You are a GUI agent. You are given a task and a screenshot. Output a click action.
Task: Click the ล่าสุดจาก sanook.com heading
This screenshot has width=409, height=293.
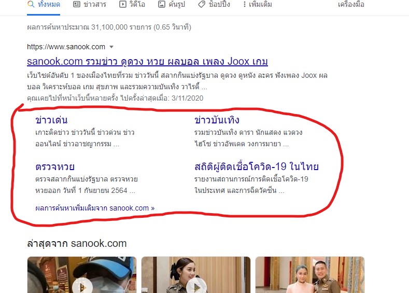tap(77, 243)
